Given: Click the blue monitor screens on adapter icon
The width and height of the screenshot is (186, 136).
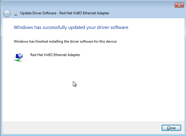Looking at the screenshot, I should (20, 55).
